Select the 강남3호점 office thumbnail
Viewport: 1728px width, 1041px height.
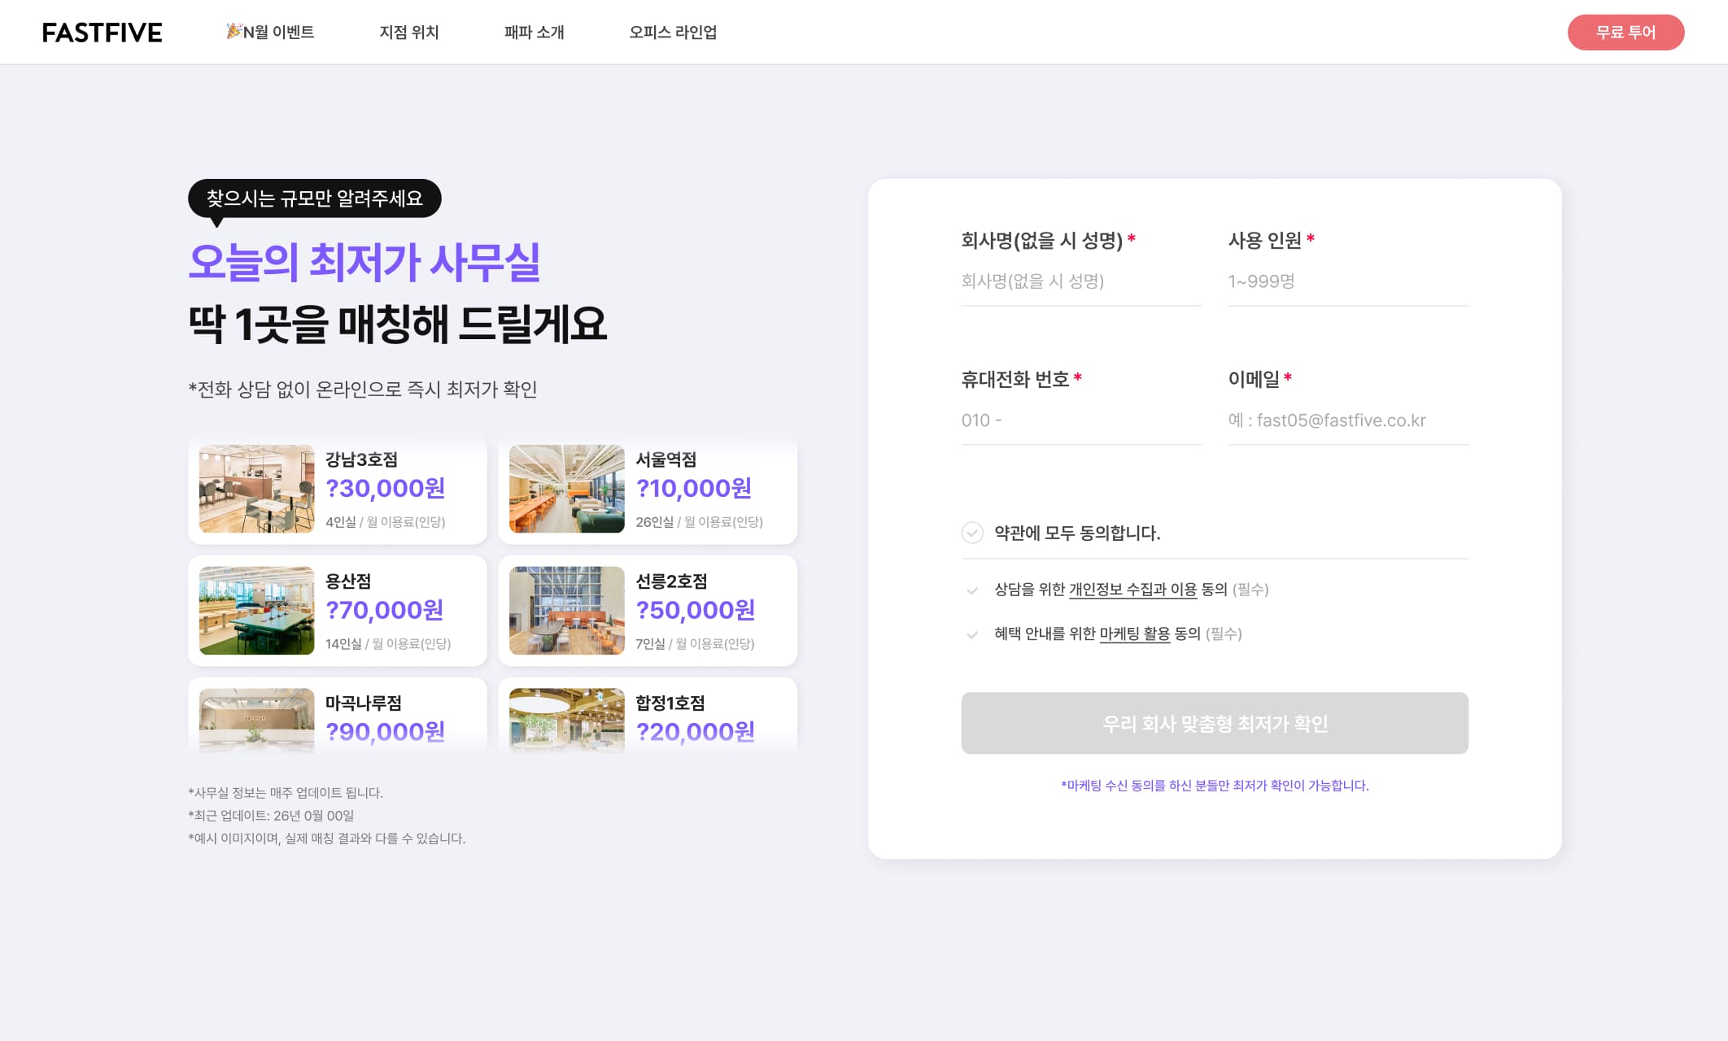[256, 489]
